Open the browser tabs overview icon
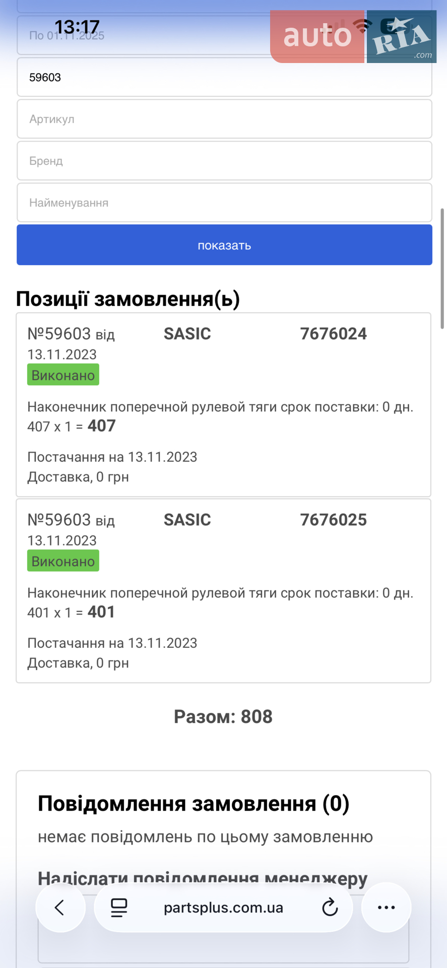Screen dimensions: 447x968 point(119,907)
